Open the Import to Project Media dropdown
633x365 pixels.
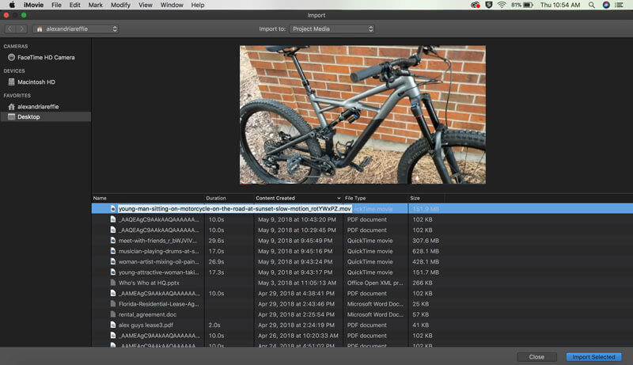(332, 29)
